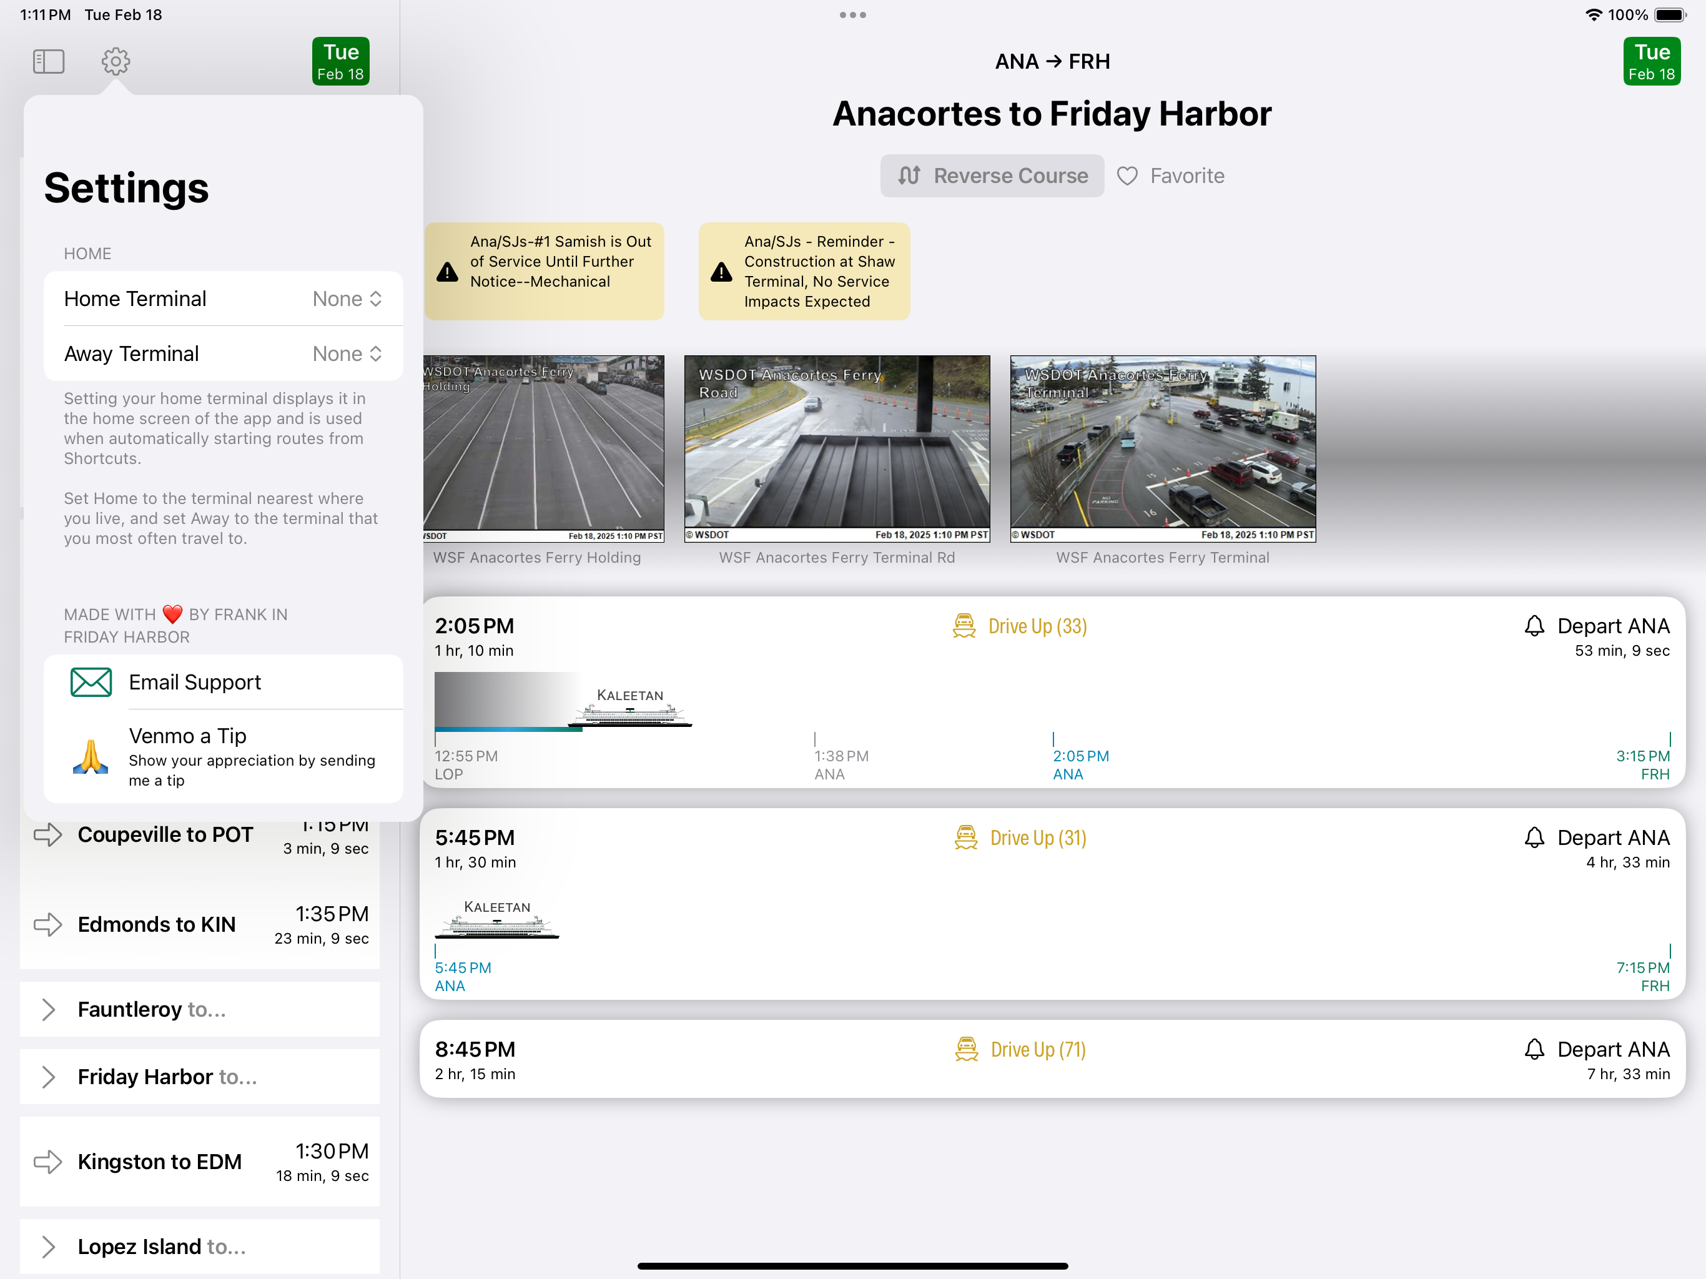1706x1279 pixels.
Task: Expand Lopez Island to... routes
Action: 200,1247
